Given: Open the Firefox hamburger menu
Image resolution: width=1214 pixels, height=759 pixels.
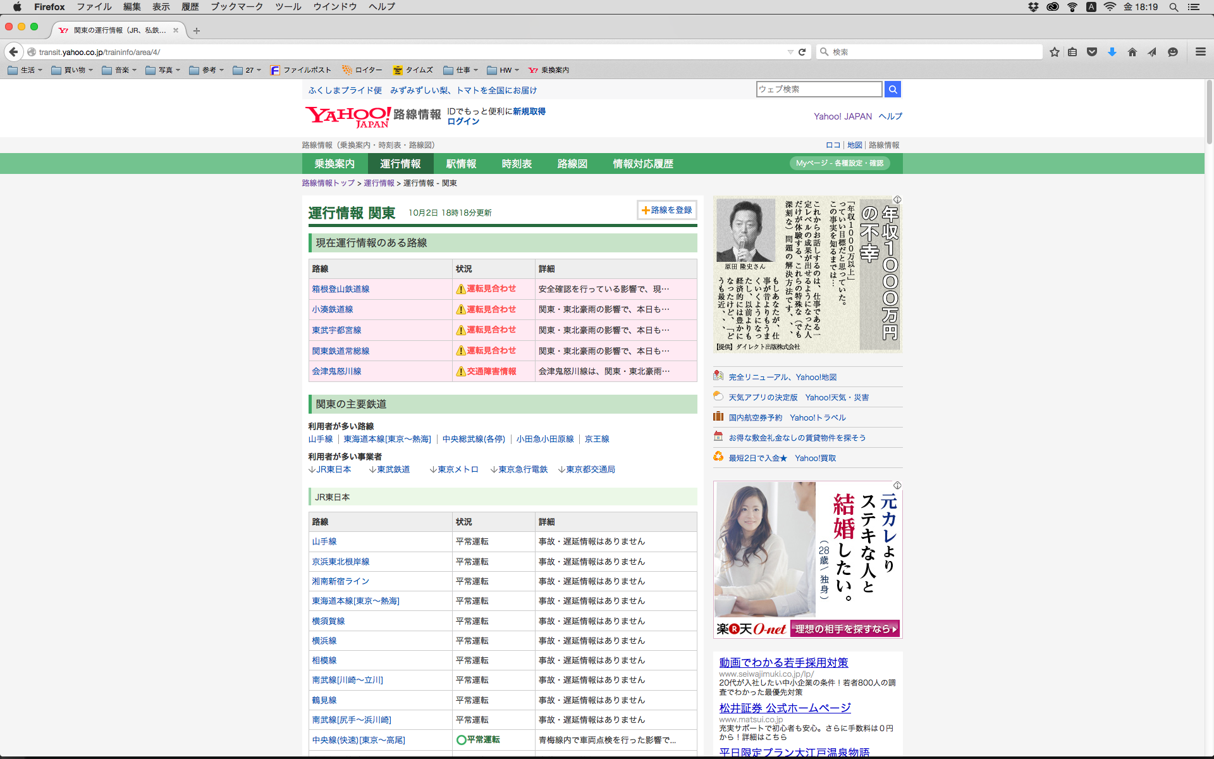Looking at the screenshot, I should click(x=1200, y=52).
